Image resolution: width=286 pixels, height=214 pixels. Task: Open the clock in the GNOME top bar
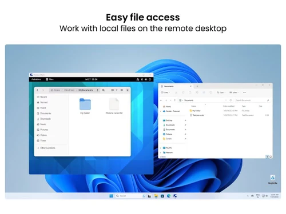coord(91,79)
